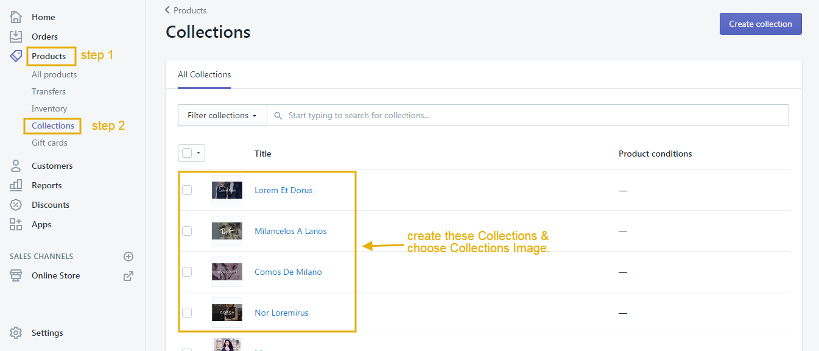Click the Online Store storefront icon

[16, 275]
